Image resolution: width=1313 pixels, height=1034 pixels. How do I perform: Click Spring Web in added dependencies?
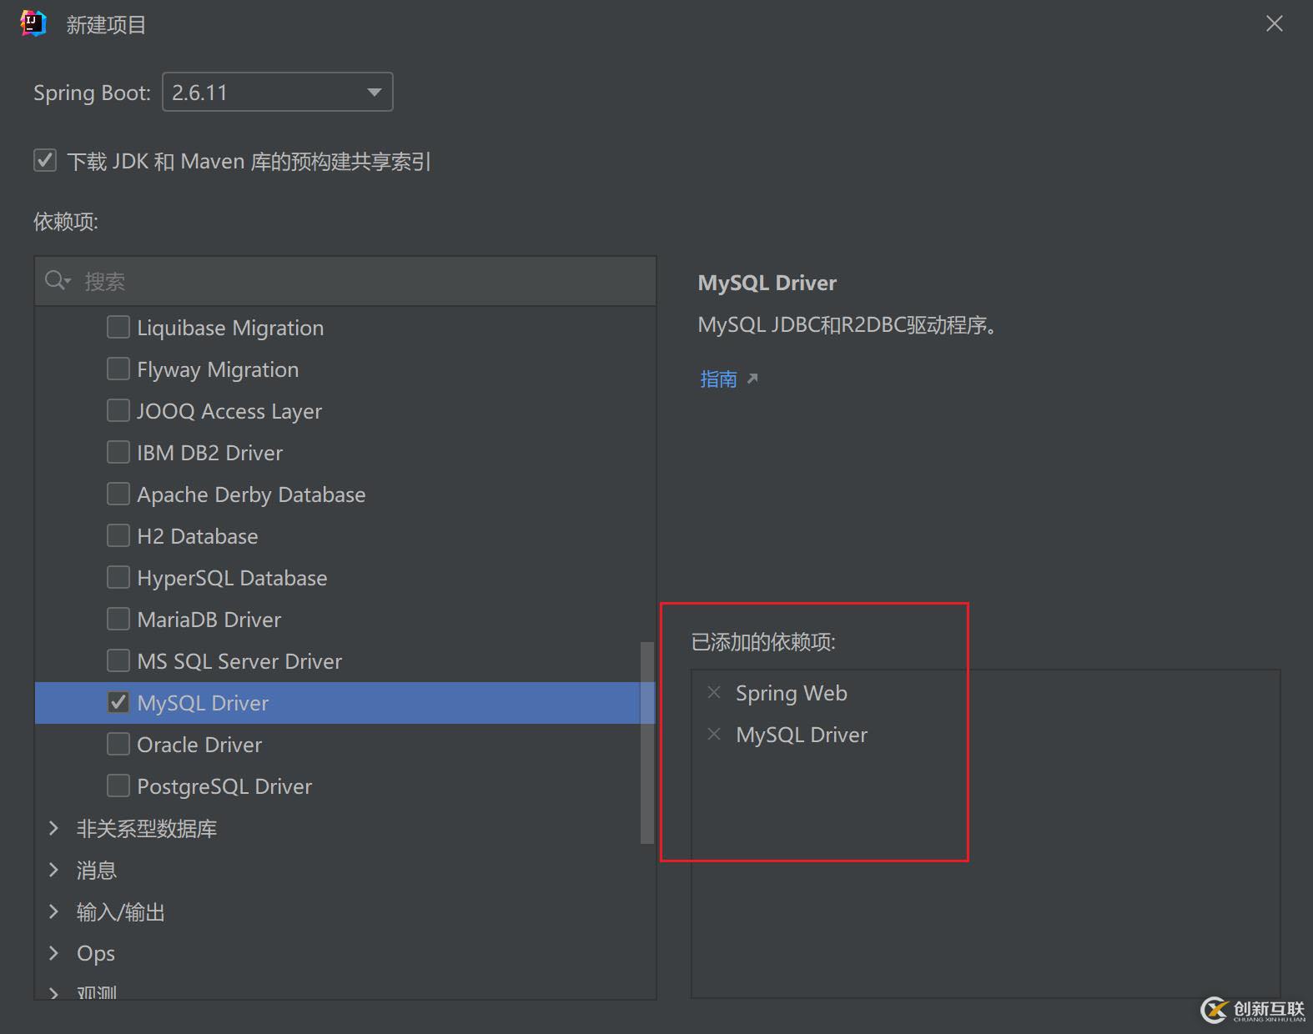click(x=792, y=693)
